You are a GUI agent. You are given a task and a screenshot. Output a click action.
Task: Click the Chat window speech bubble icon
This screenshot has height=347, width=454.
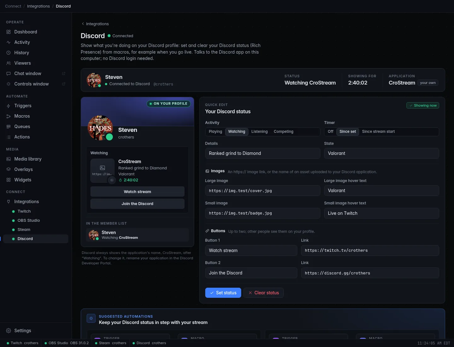coord(9,74)
